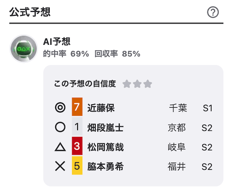The width and height of the screenshot is (247, 195).
Task: Click the AI予想 title text
Action: click(57, 42)
